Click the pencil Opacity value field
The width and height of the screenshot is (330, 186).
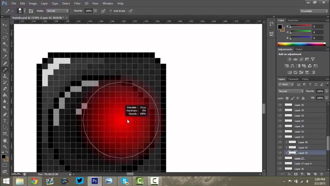tap(88, 11)
